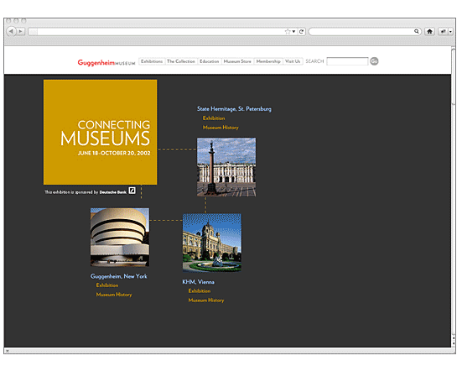Screen dimensions: 462x366
Task: Click the bookmark star icon
Action: [288, 32]
